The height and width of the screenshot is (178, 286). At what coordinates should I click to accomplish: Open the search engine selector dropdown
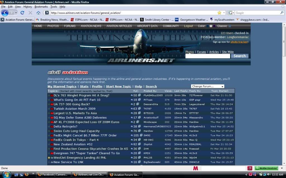(231, 13)
